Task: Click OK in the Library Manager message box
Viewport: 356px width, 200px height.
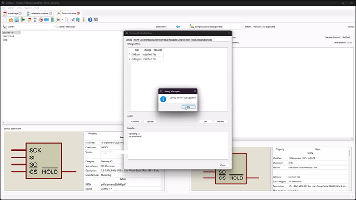Action: coord(189,107)
